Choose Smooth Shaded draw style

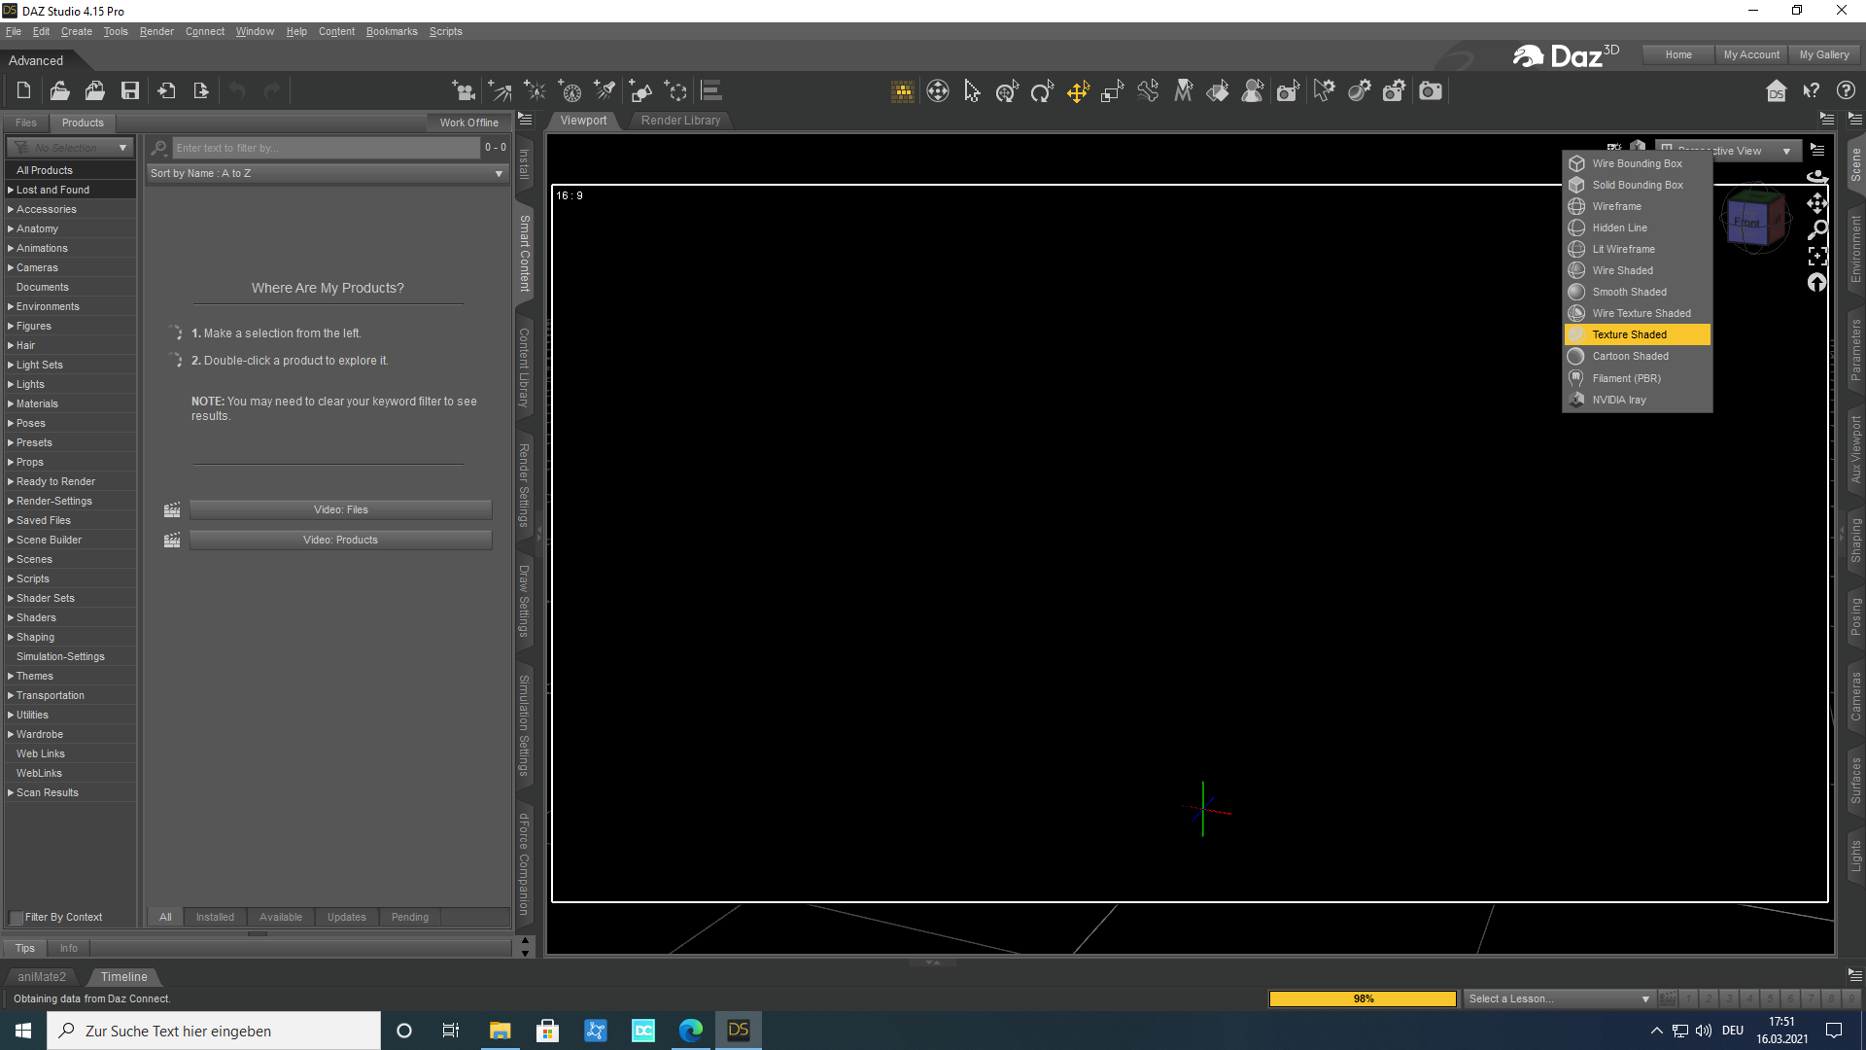[1629, 292]
